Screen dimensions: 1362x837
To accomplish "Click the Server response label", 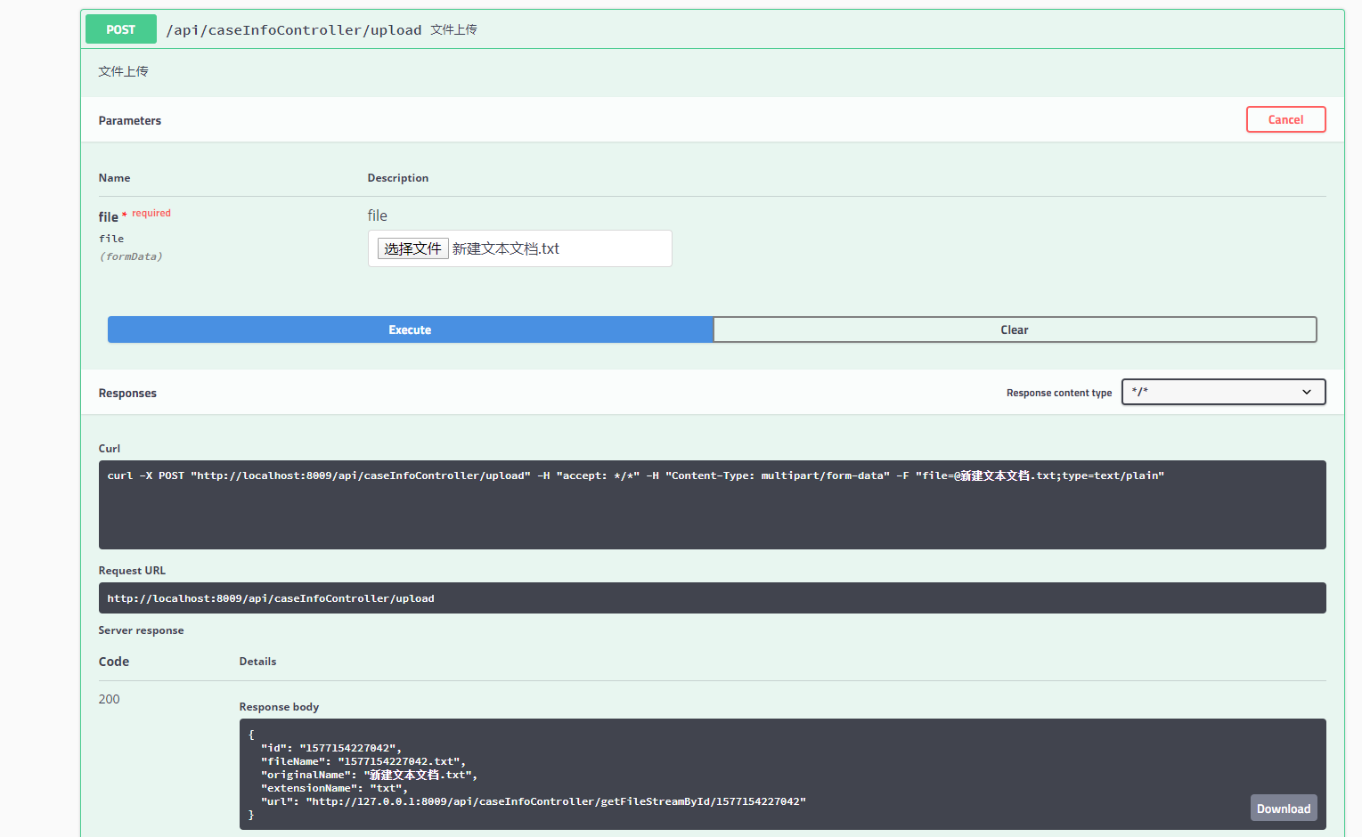I will pyautogui.click(x=141, y=630).
